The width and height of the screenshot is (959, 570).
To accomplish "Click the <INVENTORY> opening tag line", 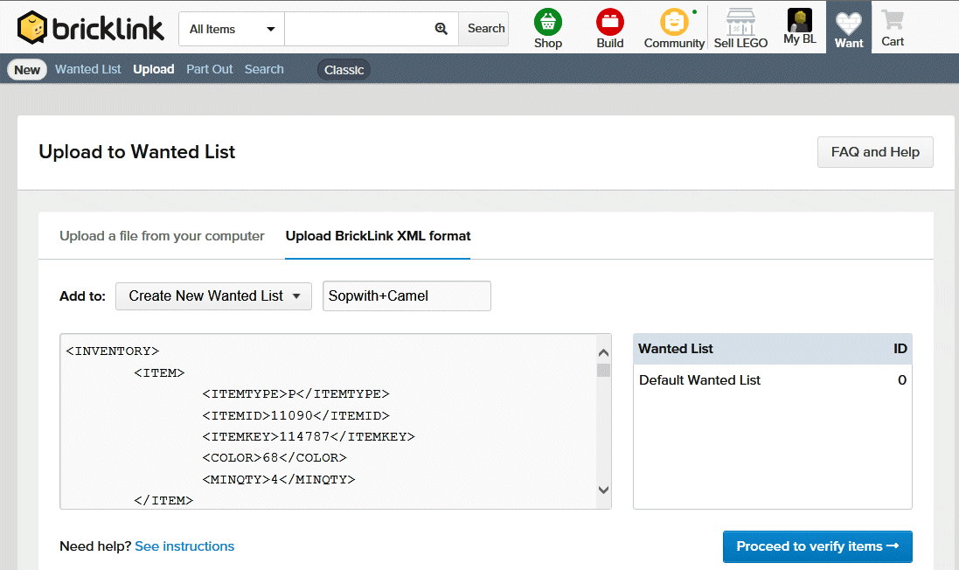I will click(113, 351).
